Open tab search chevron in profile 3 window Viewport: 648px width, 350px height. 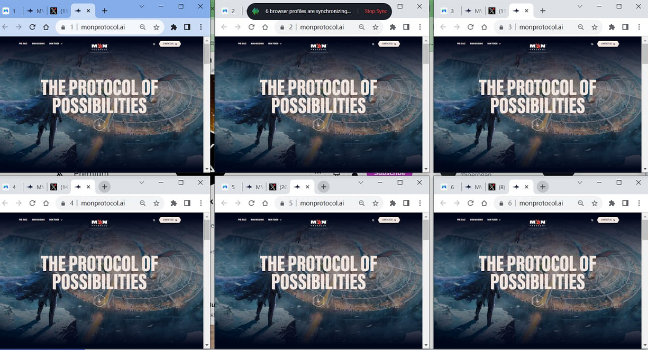(579, 6)
